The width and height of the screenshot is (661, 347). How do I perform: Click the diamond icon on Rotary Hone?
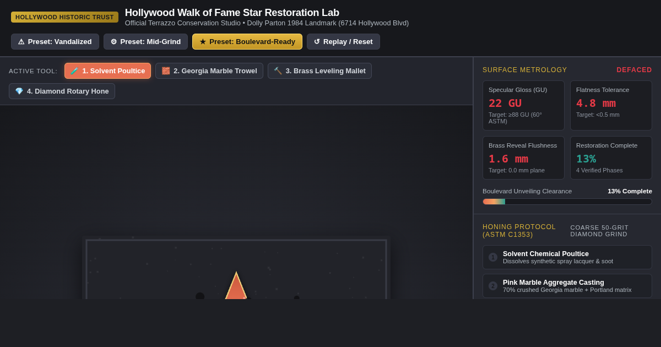pyautogui.click(x=19, y=91)
